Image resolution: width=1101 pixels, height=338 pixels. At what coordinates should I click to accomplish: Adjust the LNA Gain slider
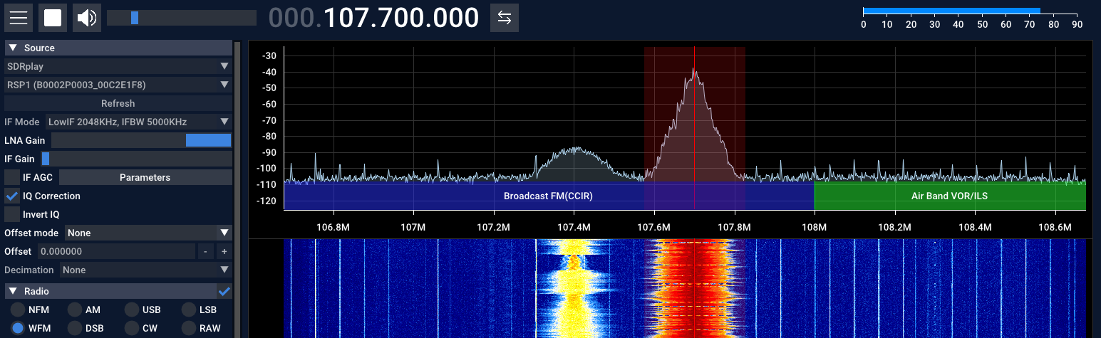(141, 140)
